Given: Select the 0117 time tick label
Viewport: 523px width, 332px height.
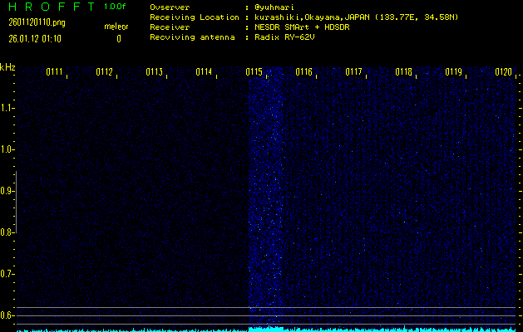Looking at the screenshot, I should (x=353, y=72).
